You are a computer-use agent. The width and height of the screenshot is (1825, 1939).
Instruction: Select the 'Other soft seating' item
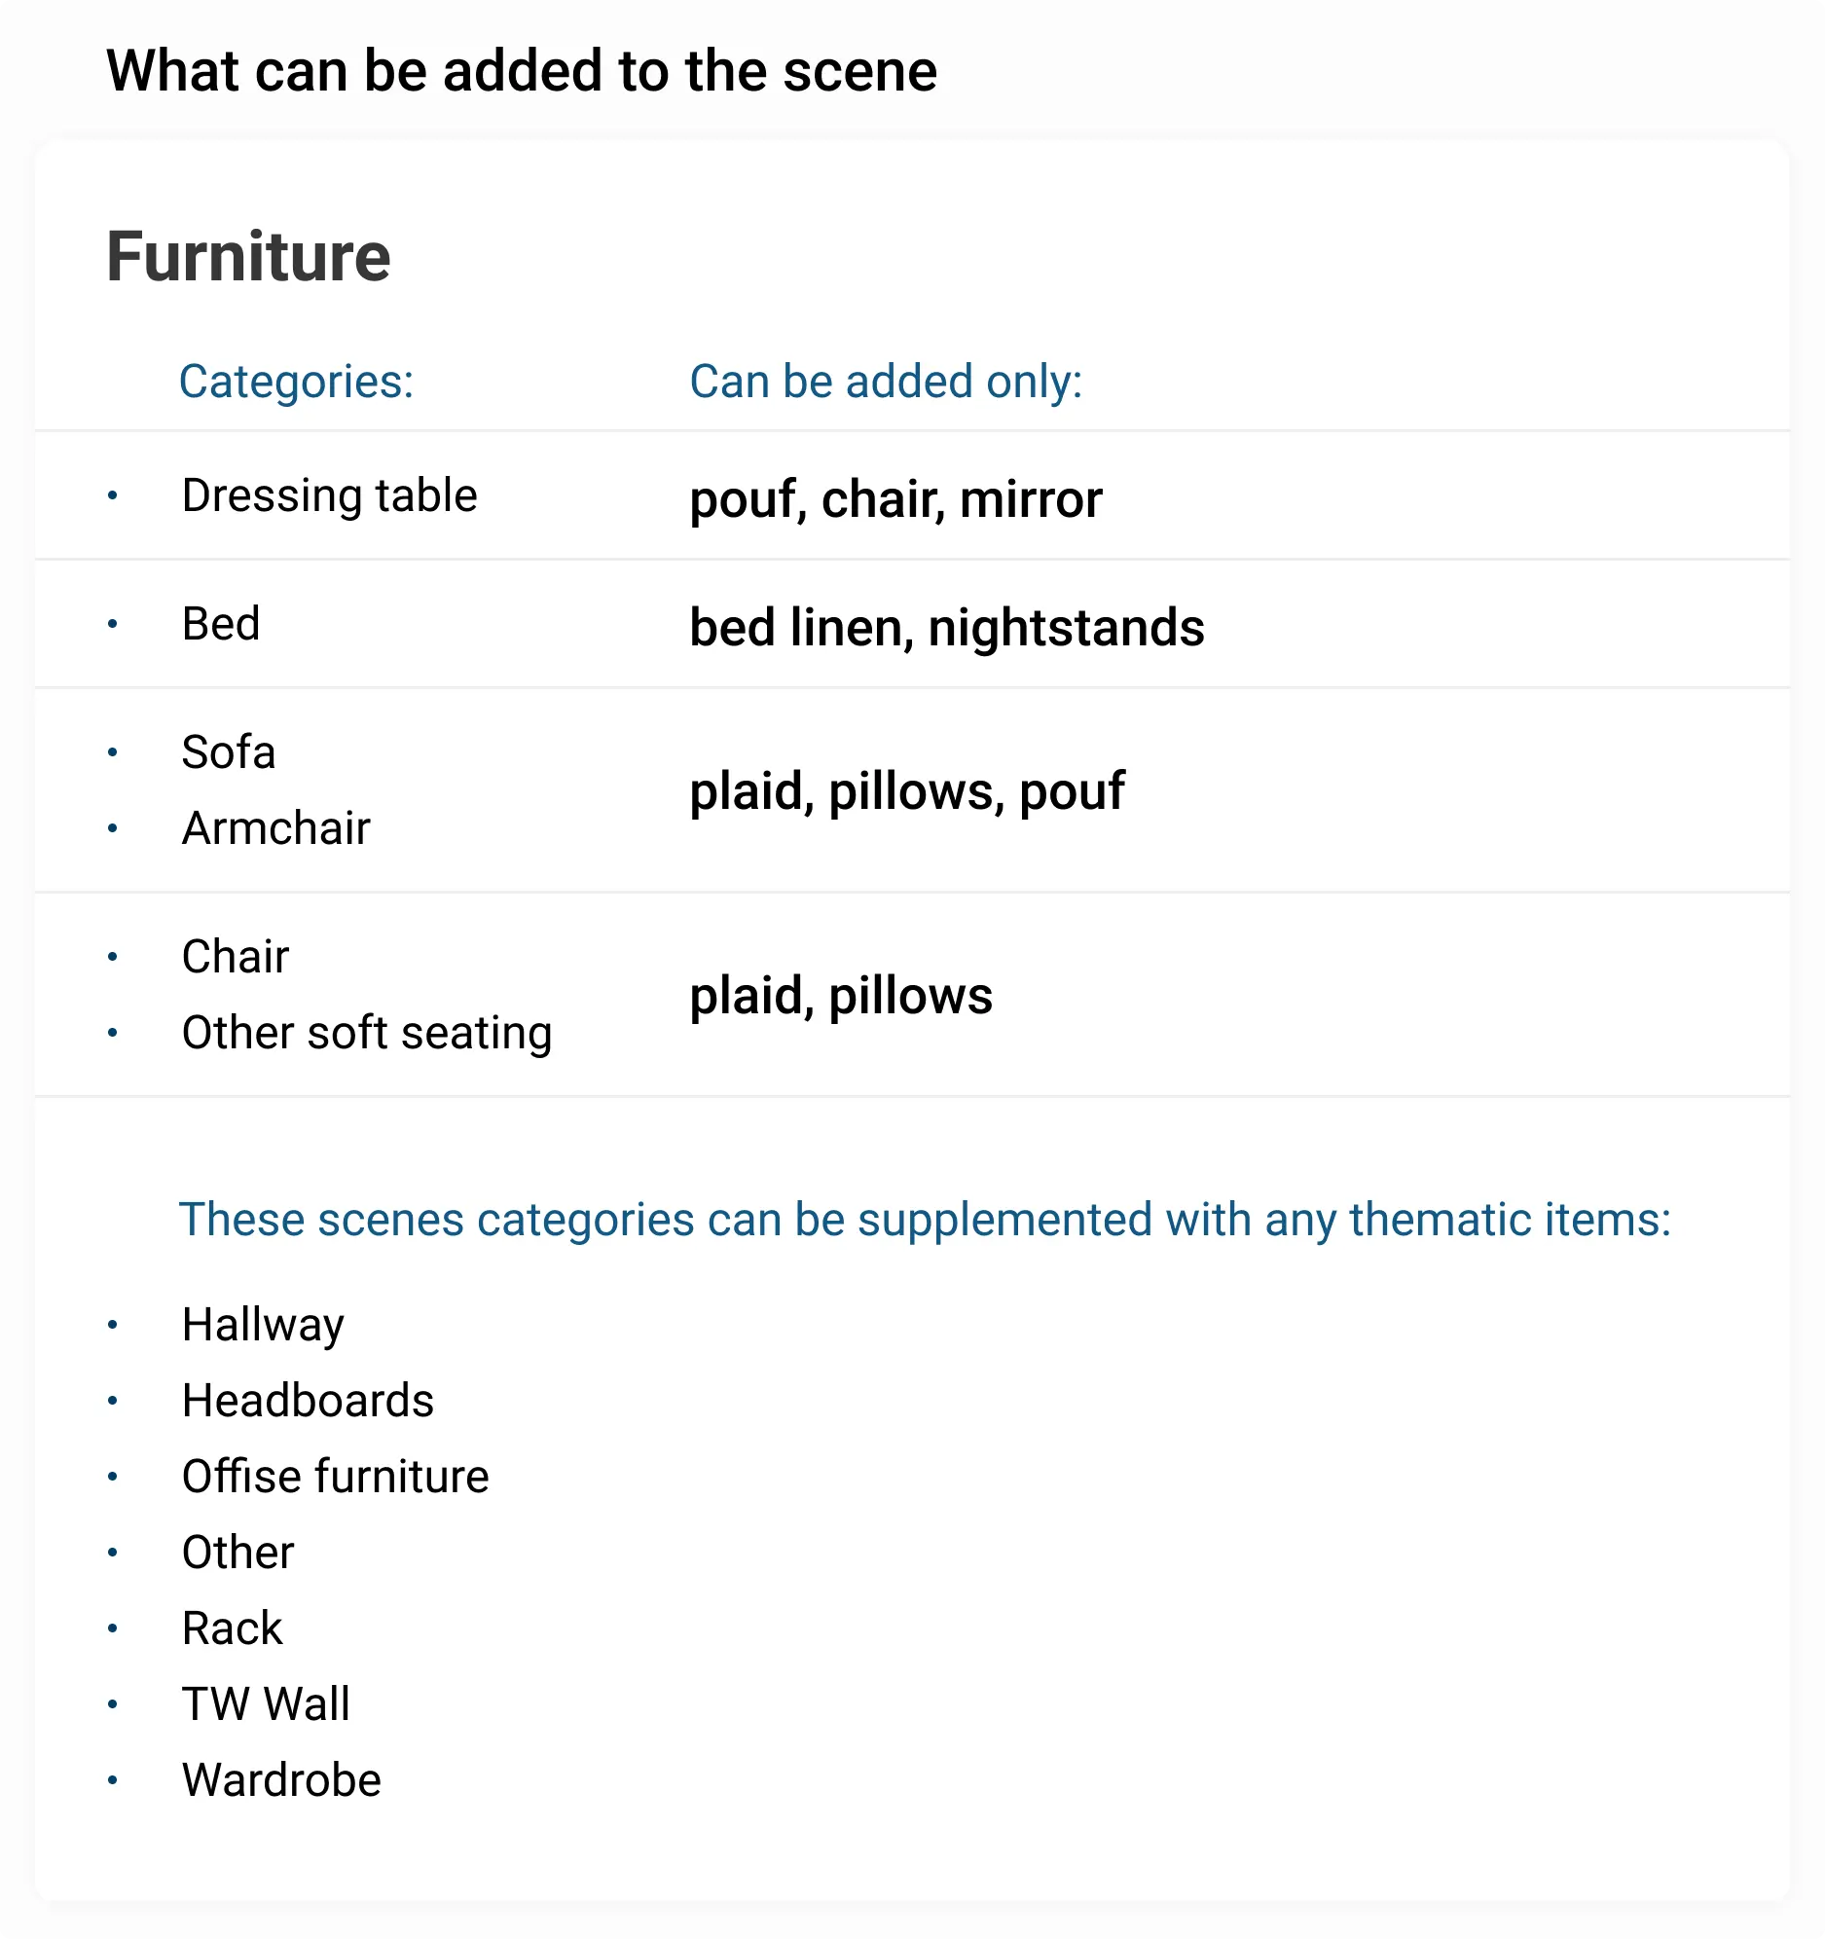click(366, 1033)
